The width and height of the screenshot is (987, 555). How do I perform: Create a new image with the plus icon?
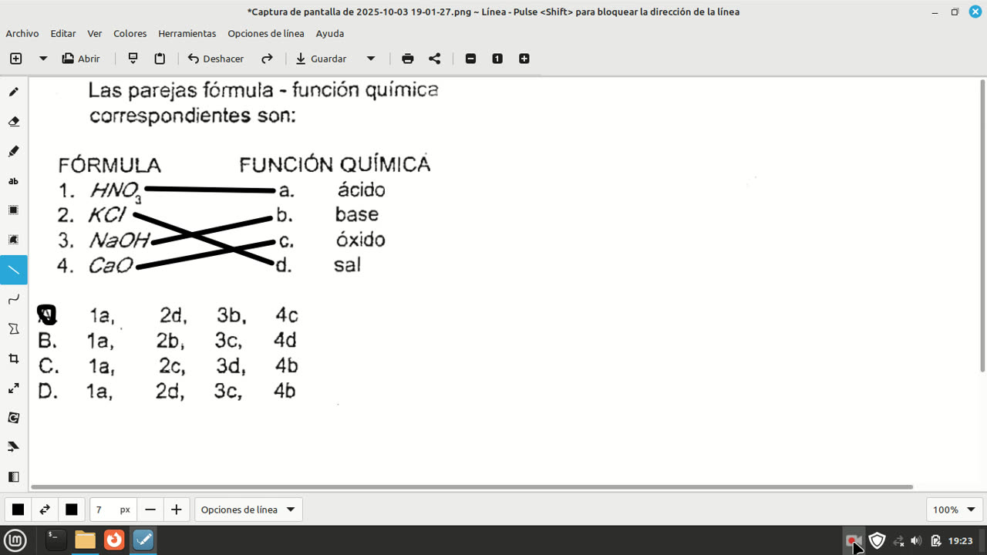point(15,59)
